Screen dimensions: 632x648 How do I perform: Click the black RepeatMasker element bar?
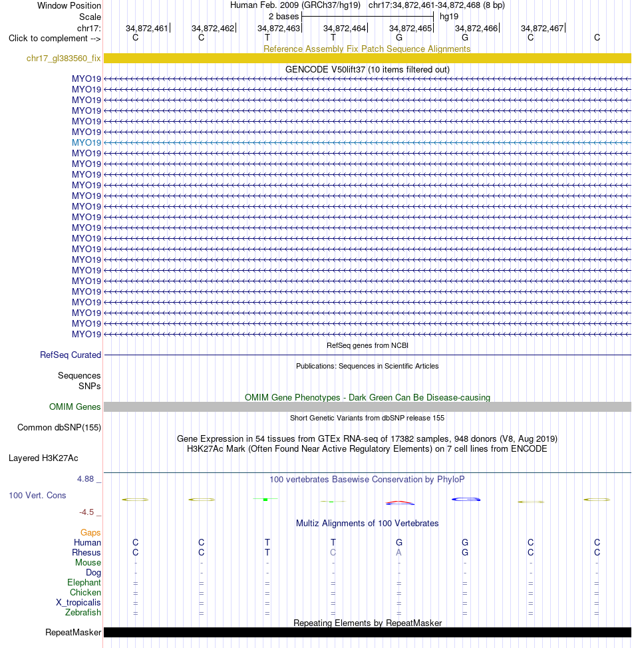click(x=367, y=632)
